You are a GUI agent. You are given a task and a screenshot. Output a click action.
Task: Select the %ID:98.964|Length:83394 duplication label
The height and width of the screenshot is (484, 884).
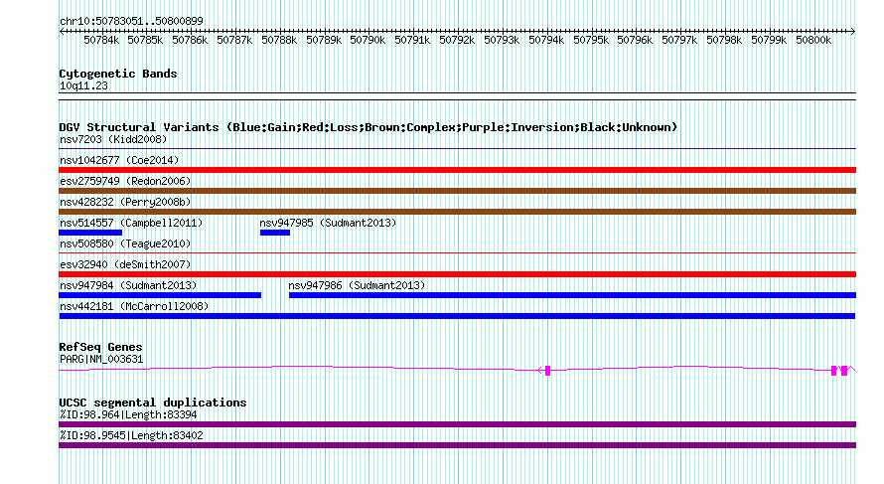128,415
